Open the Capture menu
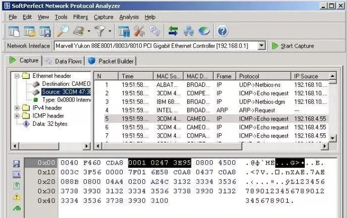 tap(104, 17)
